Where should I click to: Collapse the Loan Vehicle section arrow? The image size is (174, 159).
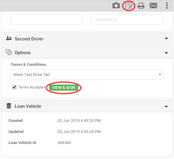pyautogui.click(x=166, y=106)
